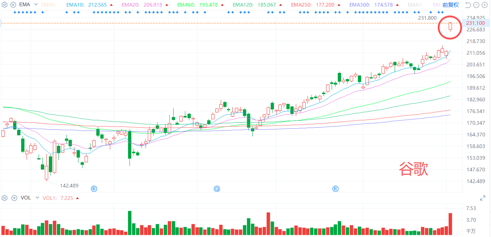
Task: Click the 182.960 price axis label
Action: point(475,100)
